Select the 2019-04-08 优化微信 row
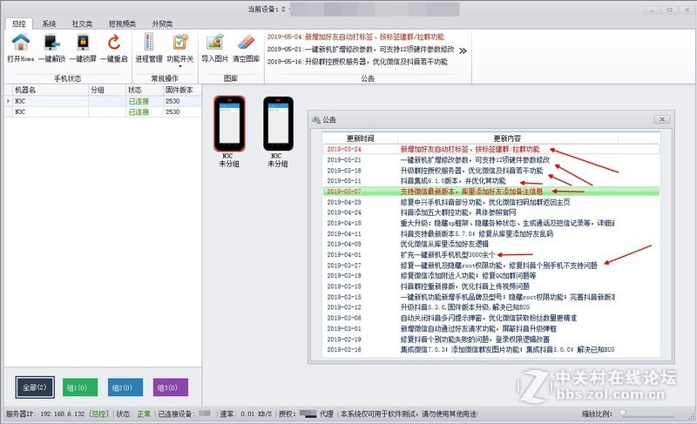This screenshot has width=697, height=424. click(x=491, y=244)
